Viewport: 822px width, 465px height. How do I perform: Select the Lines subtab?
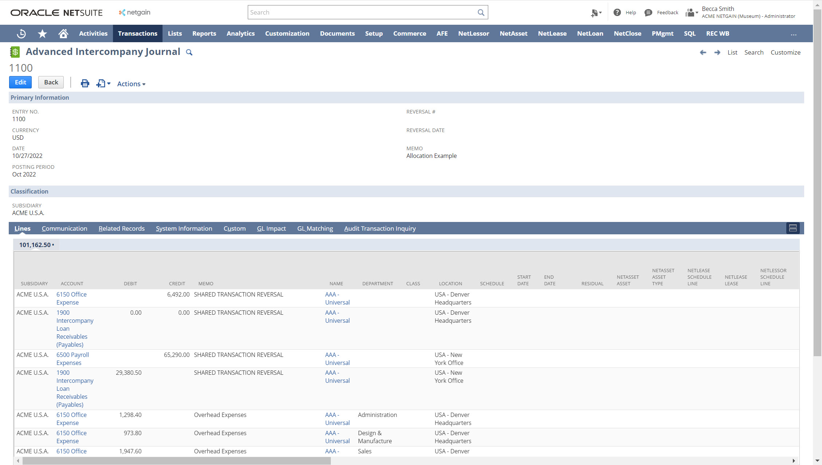tap(22, 228)
